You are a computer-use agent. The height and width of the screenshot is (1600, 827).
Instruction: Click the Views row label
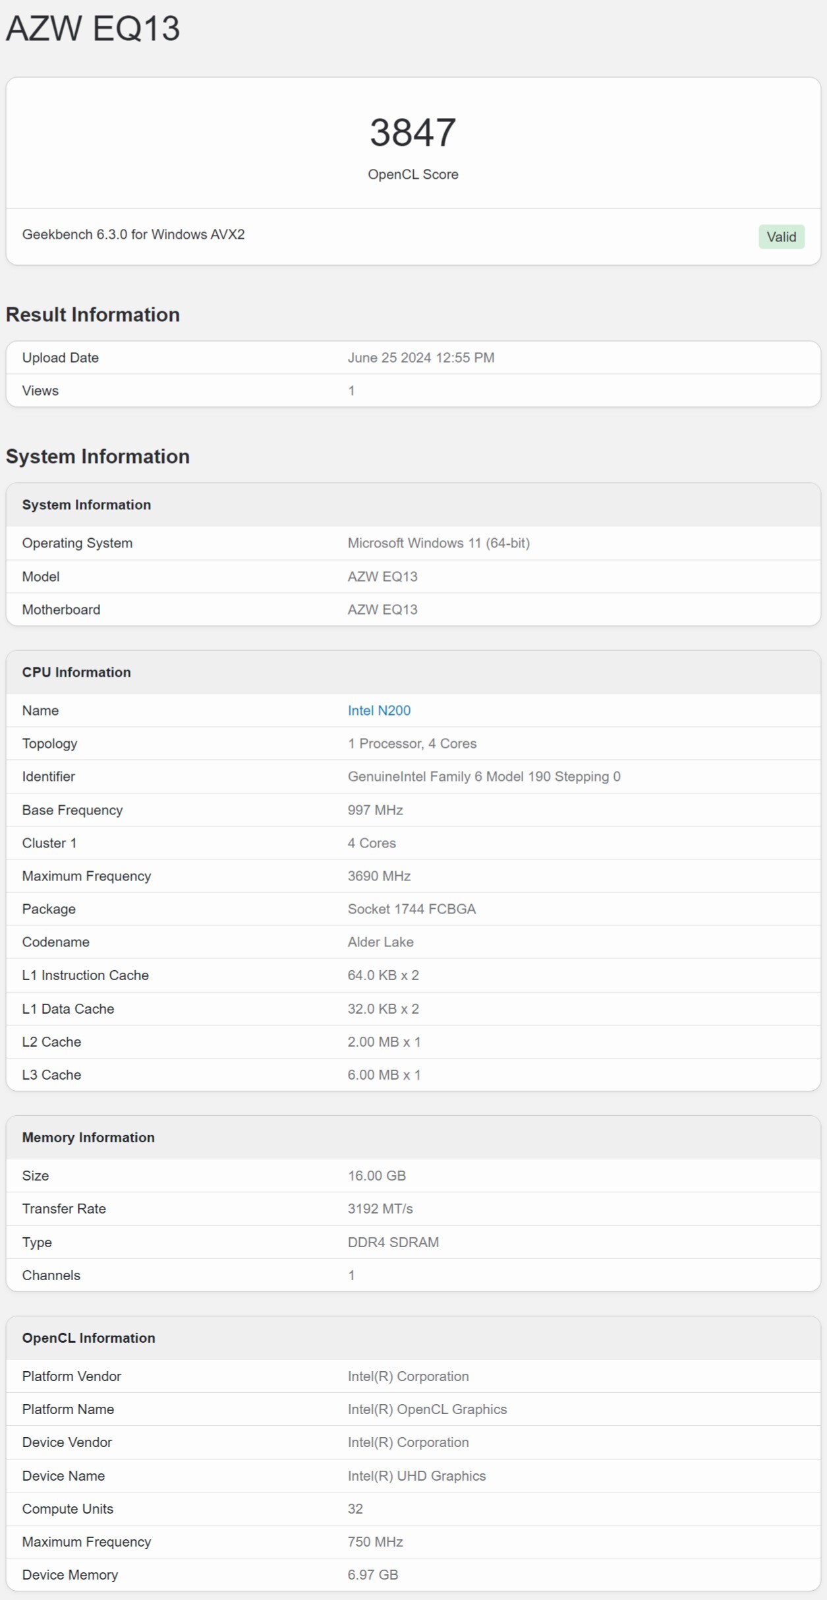tap(40, 390)
